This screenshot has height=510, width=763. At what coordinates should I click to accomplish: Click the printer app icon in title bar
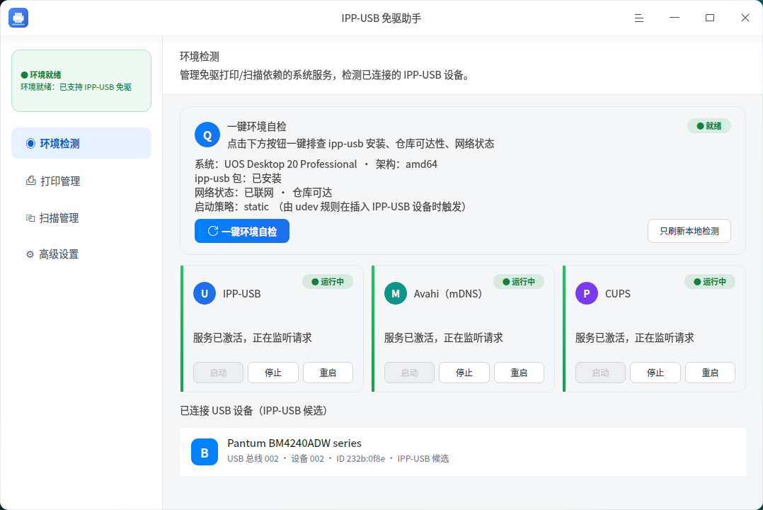point(18,18)
